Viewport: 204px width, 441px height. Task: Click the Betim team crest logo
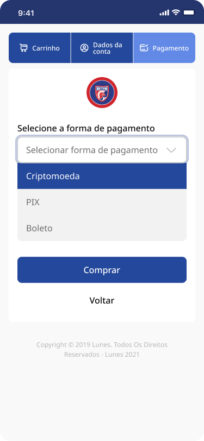pyautogui.click(x=102, y=92)
